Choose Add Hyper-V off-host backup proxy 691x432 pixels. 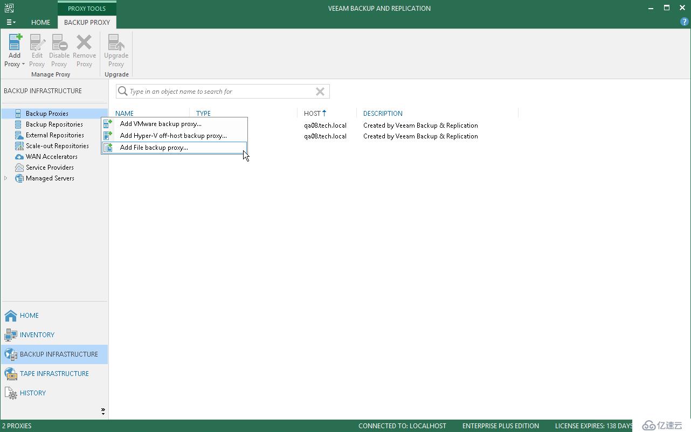coord(175,136)
